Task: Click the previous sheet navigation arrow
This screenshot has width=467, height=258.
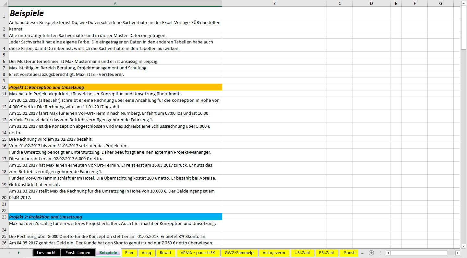Action: 9,253
